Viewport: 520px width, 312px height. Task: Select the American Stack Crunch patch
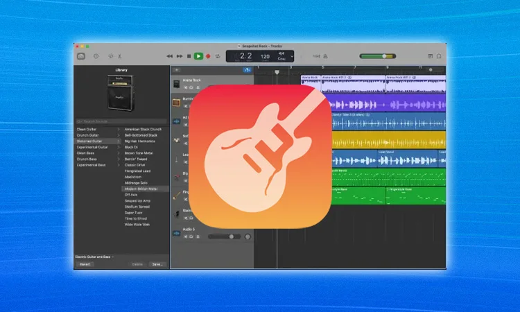point(143,130)
